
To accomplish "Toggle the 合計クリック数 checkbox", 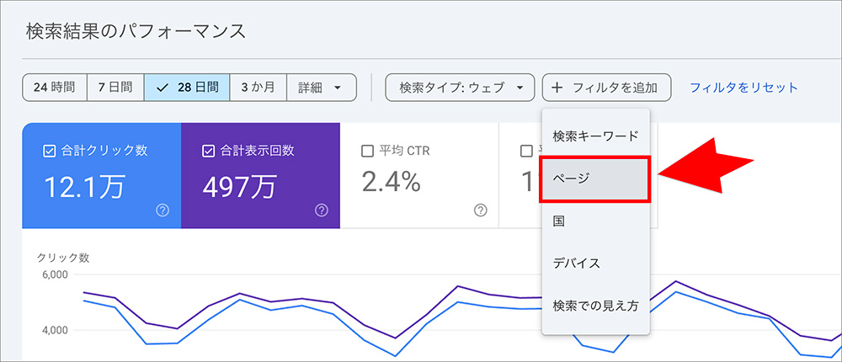I will (49, 151).
